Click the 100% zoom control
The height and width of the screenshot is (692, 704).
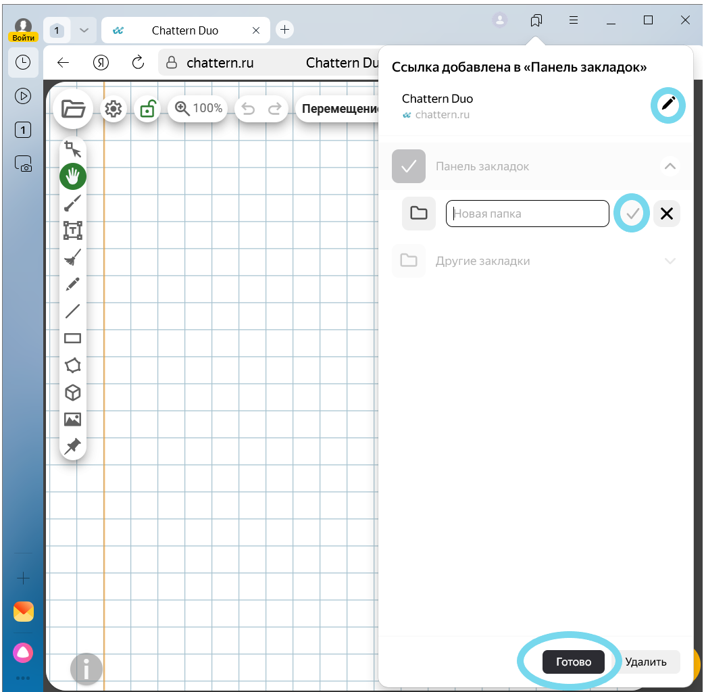pyautogui.click(x=198, y=108)
